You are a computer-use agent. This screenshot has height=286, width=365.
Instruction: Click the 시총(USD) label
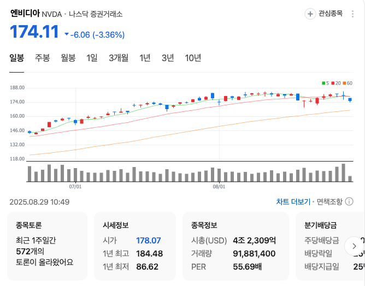point(209,241)
